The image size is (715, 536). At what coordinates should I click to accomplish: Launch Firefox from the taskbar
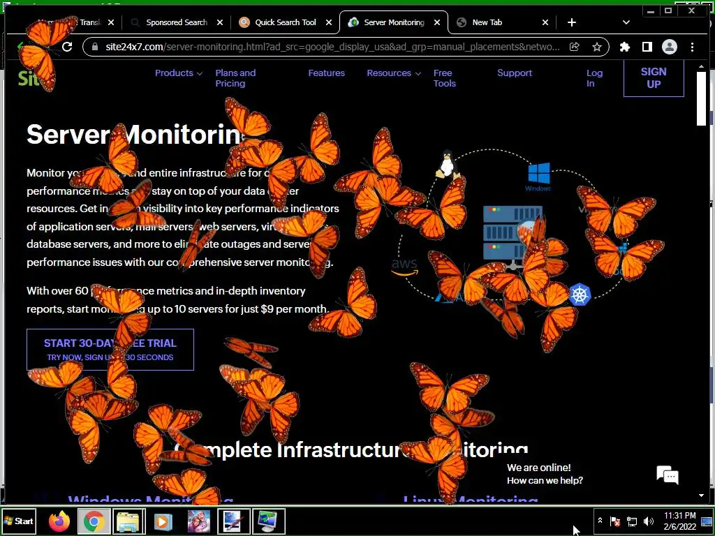pyautogui.click(x=59, y=521)
